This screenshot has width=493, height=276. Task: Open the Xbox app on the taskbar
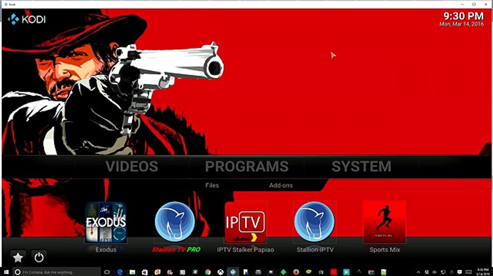pyautogui.click(x=220, y=272)
